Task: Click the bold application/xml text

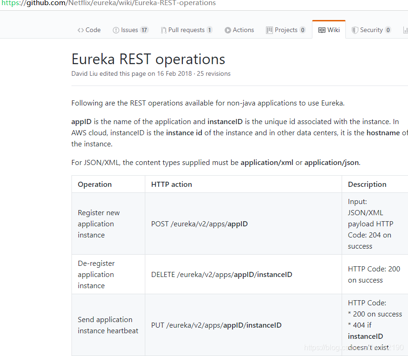Action: click(267, 163)
